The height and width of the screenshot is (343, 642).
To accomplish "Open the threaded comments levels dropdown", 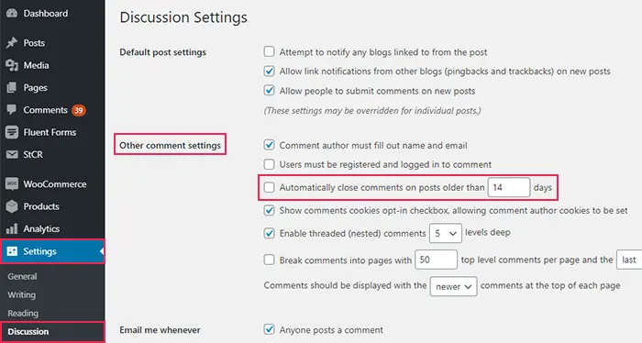I will pyautogui.click(x=446, y=233).
